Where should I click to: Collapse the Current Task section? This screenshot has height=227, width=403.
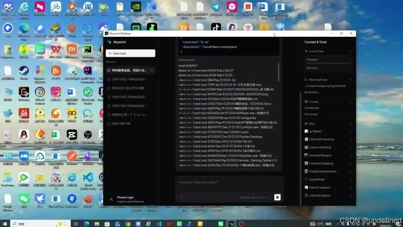tap(351, 51)
